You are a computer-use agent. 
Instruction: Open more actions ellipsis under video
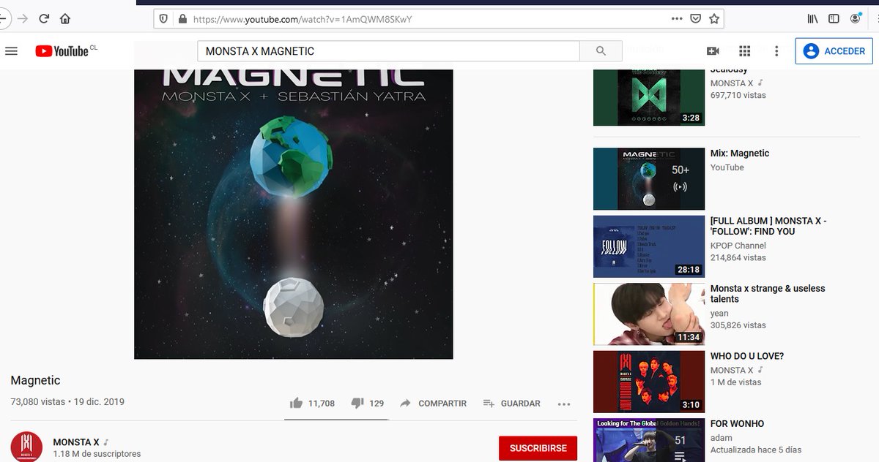pyautogui.click(x=563, y=404)
